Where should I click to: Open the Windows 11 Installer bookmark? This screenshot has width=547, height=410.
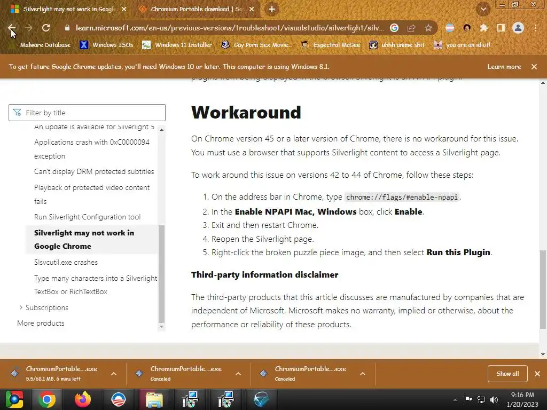(177, 45)
